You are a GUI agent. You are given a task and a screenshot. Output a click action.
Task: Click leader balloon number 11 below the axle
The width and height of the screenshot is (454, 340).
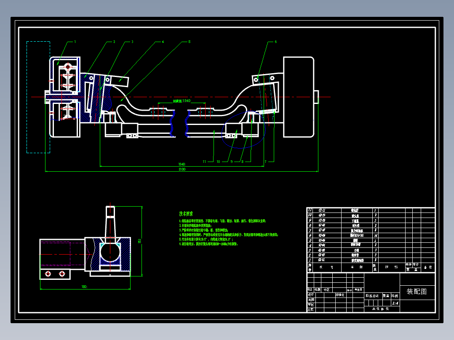(x=204, y=162)
